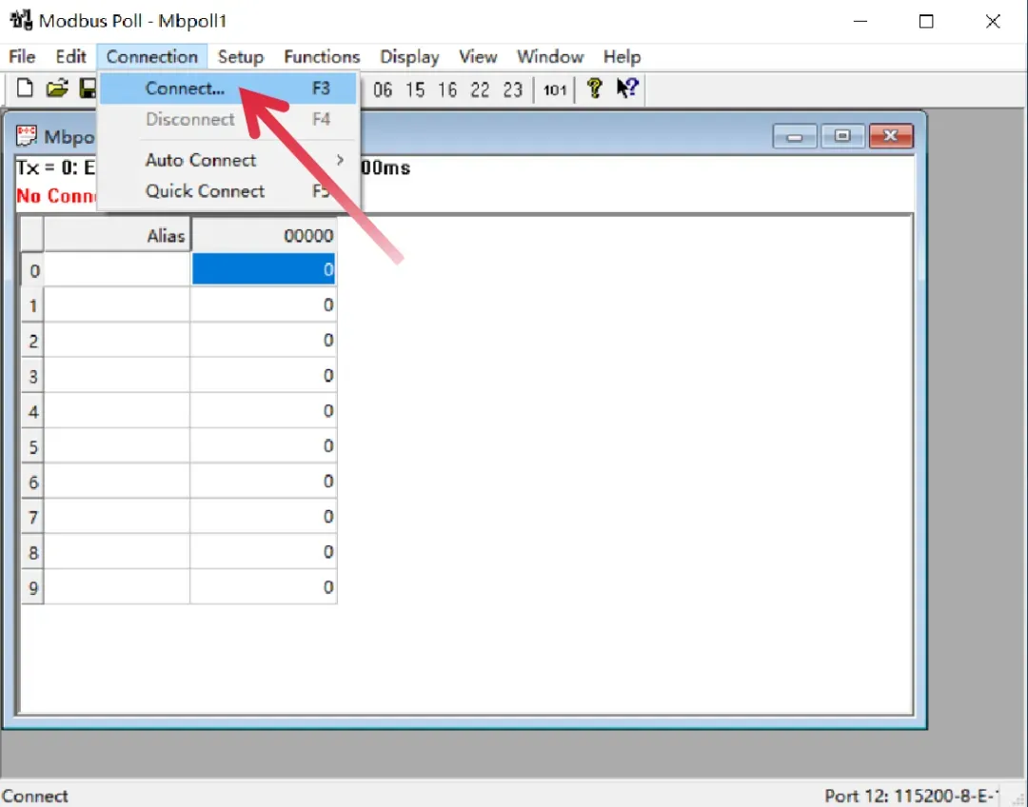Click the context help arrow icon
The height and width of the screenshot is (807, 1028).
click(x=627, y=88)
